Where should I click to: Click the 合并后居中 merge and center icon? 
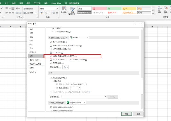(x=29, y=13)
